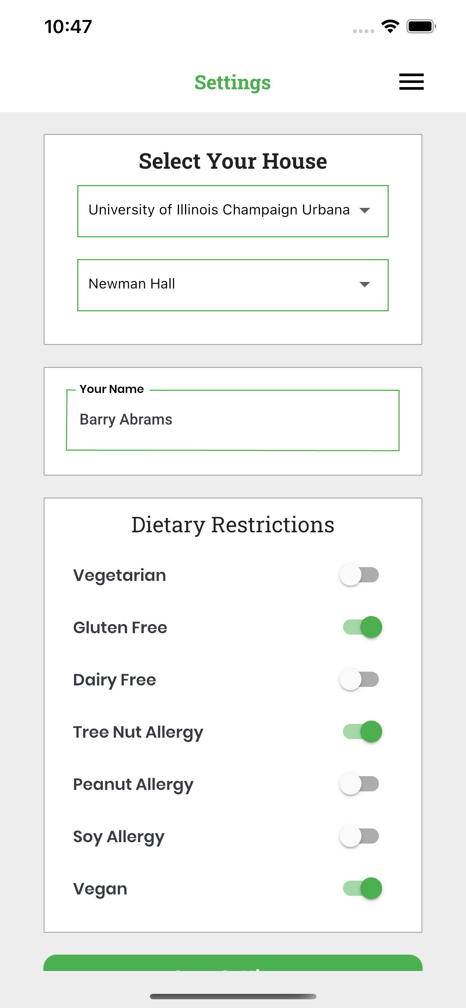The height and width of the screenshot is (1008, 466).
Task: Click the Your Name input field
Action: tap(233, 420)
